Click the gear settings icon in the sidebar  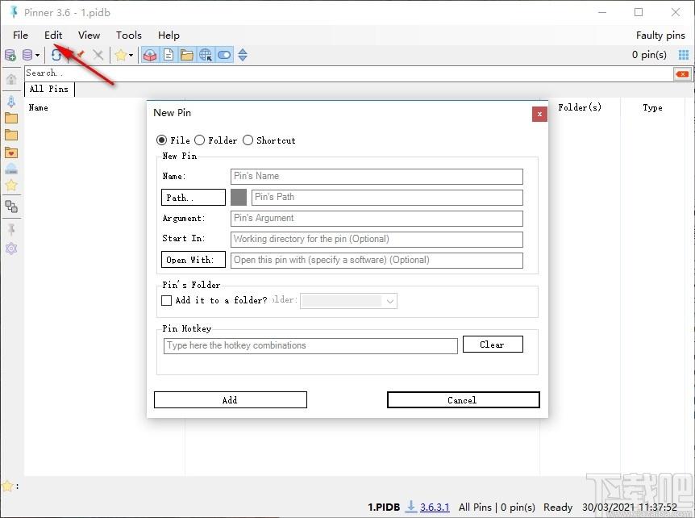pyautogui.click(x=11, y=249)
